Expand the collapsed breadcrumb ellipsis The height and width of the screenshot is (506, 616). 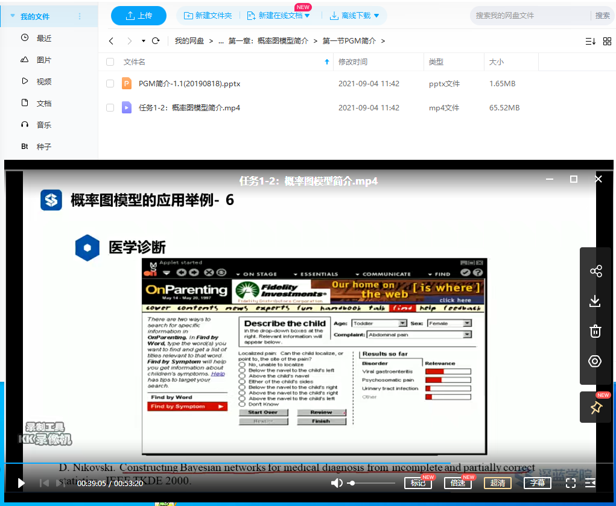(x=221, y=41)
